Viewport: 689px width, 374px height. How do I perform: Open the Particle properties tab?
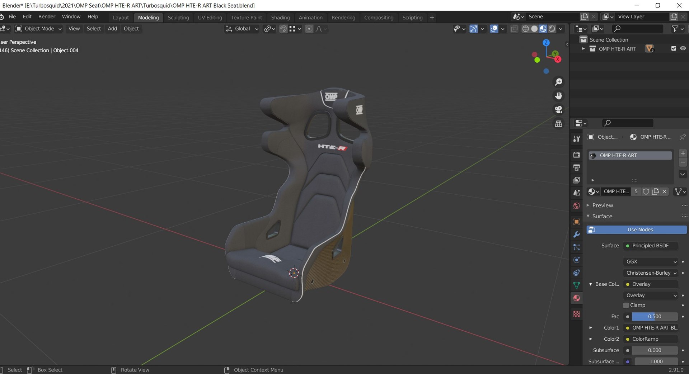(x=576, y=247)
